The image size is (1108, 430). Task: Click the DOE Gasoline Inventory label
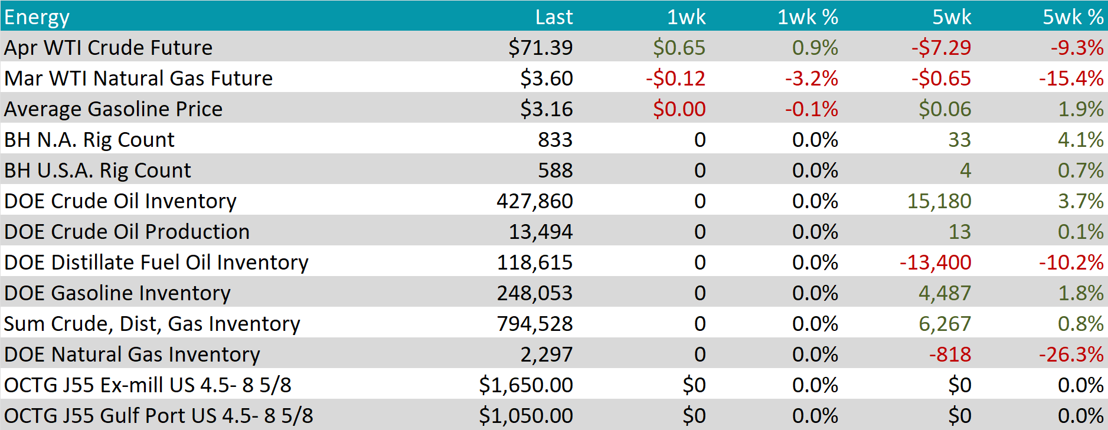117,293
